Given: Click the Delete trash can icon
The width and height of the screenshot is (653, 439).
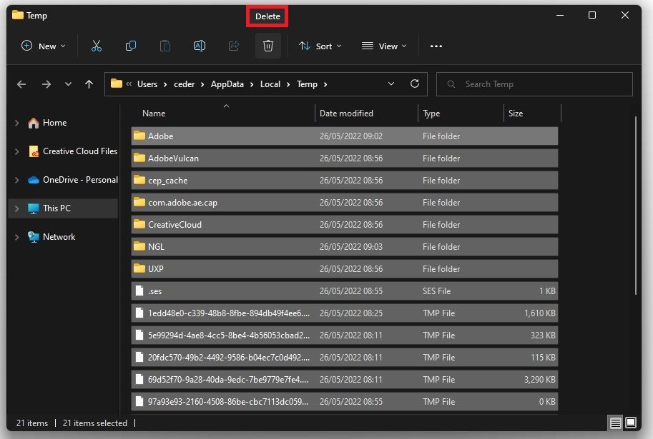Looking at the screenshot, I should pyautogui.click(x=268, y=46).
